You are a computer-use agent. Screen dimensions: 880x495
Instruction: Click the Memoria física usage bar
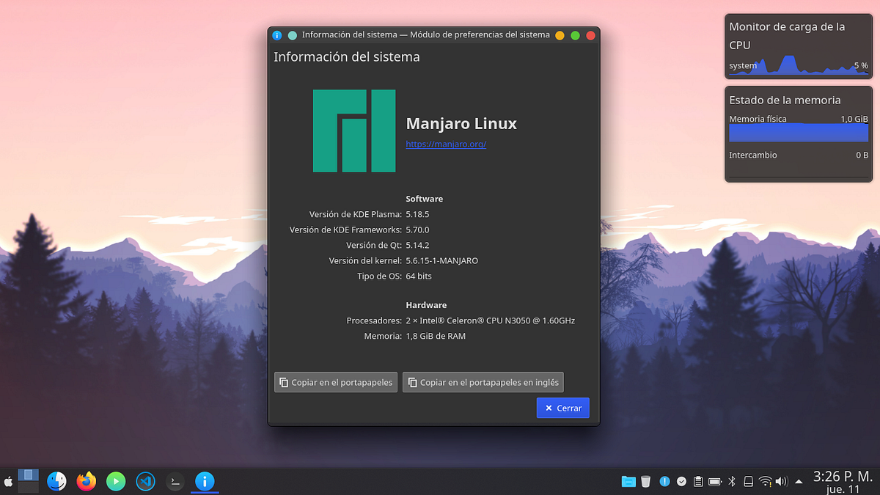pyautogui.click(x=799, y=133)
